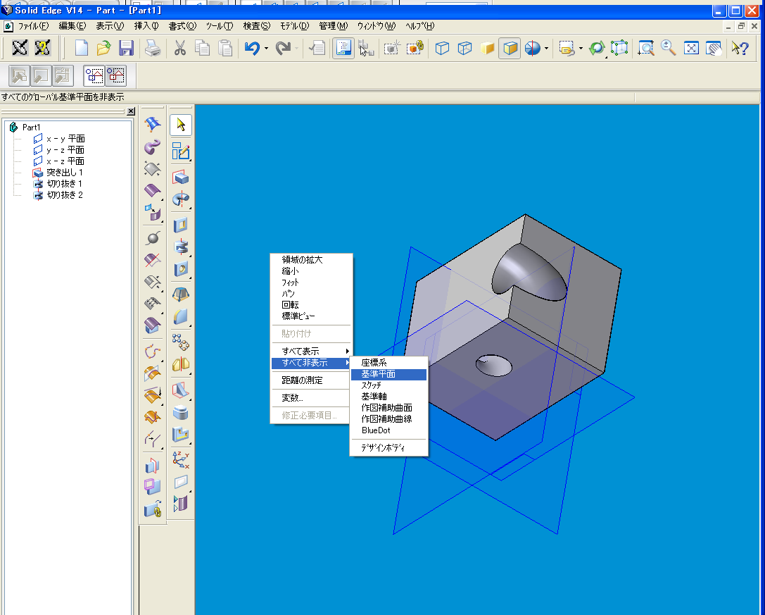This screenshot has height=615, width=765.
Task: Select Part1 root in feature tree
Action: pyautogui.click(x=31, y=128)
